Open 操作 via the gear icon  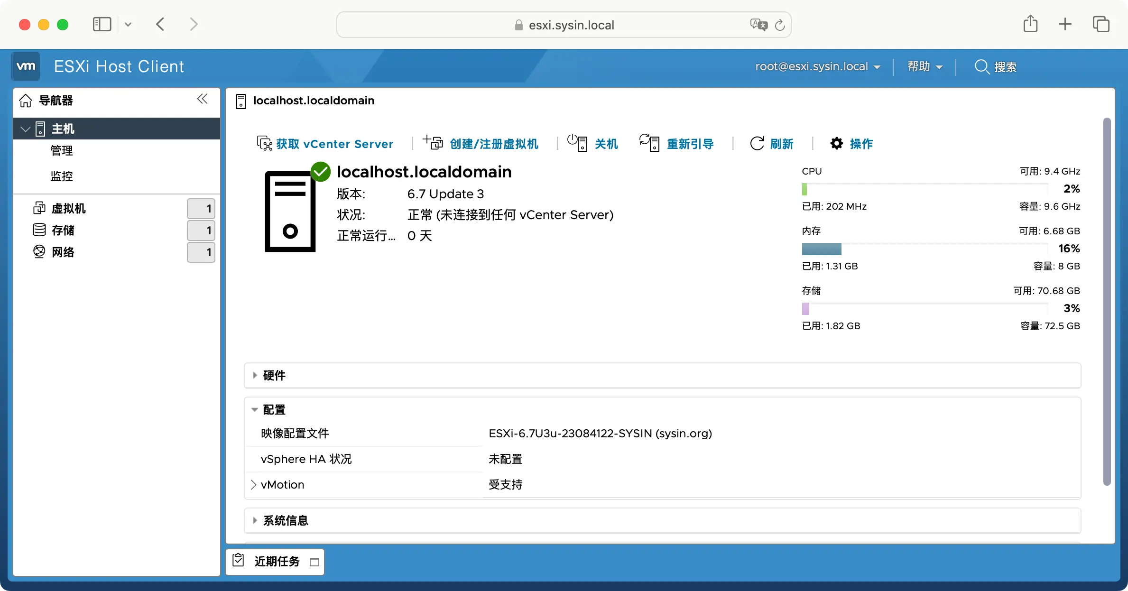pos(836,143)
